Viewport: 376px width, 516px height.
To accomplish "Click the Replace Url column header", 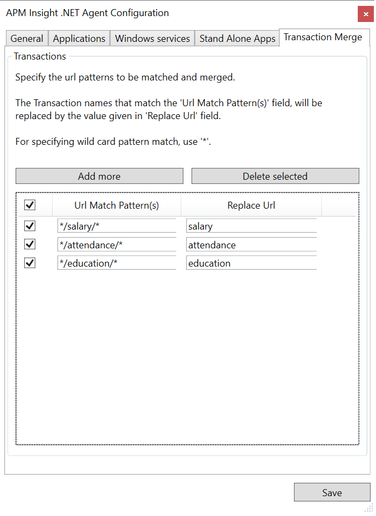I will coord(250,205).
